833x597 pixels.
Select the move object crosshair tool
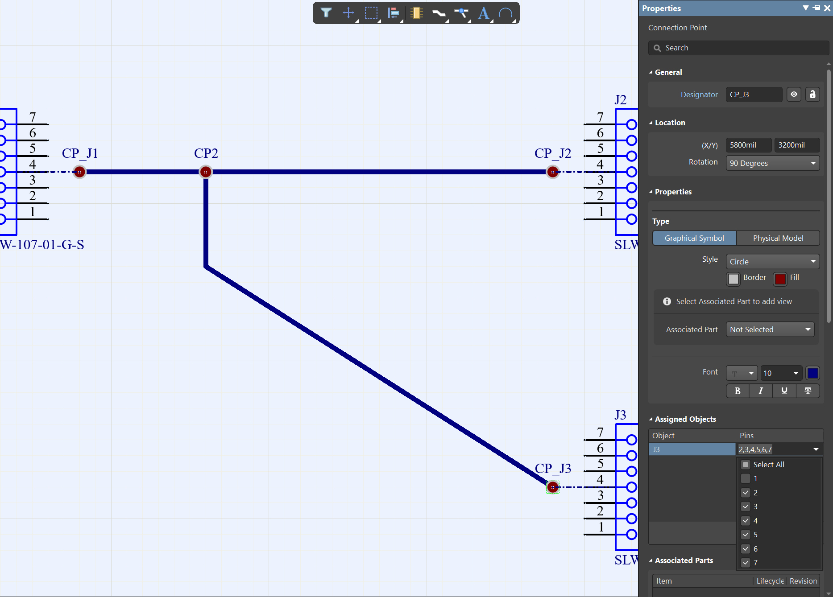348,13
